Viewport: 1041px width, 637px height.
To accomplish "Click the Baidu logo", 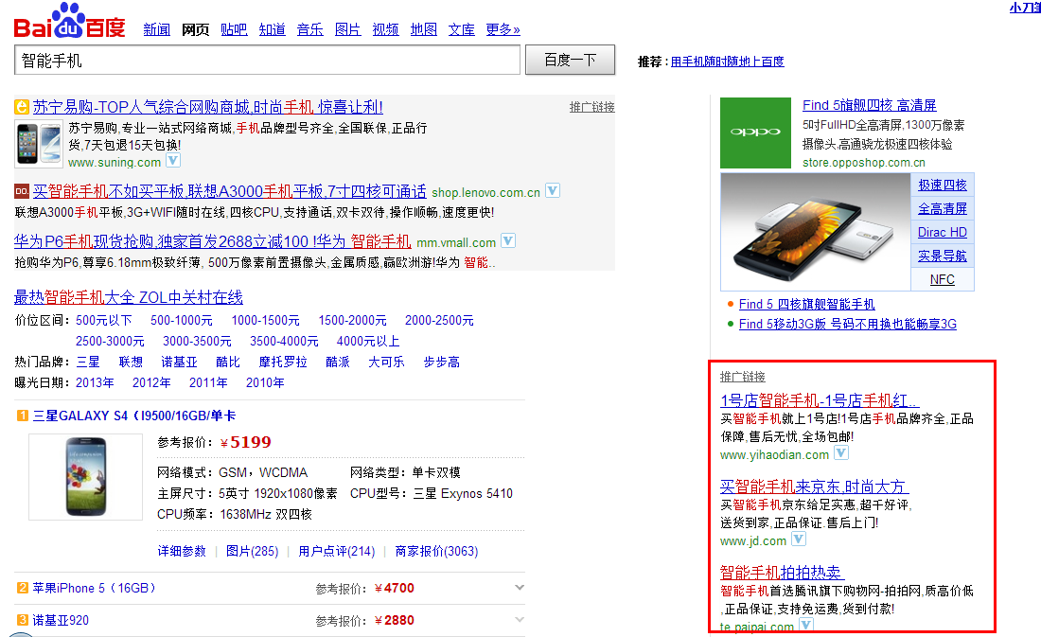I will (x=69, y=21).
